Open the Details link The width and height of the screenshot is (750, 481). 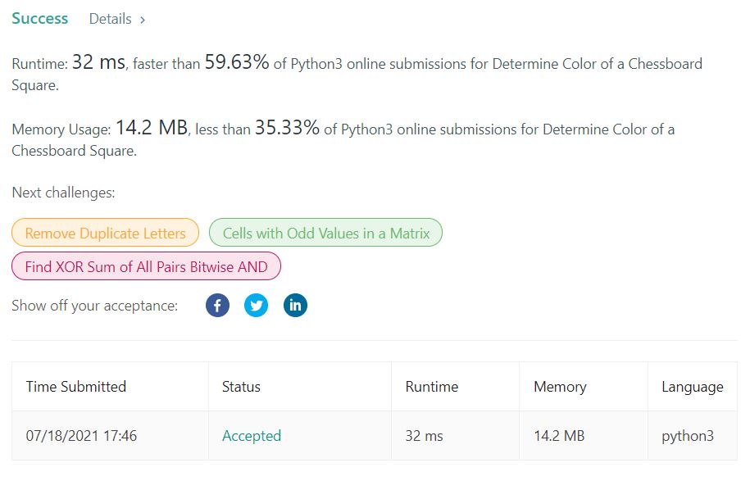pos(110,19)
